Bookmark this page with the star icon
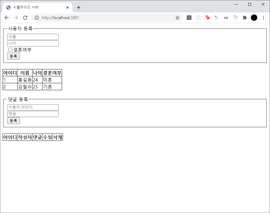The width and height of the screenshot is (270, 213). (x=177, y=18)
